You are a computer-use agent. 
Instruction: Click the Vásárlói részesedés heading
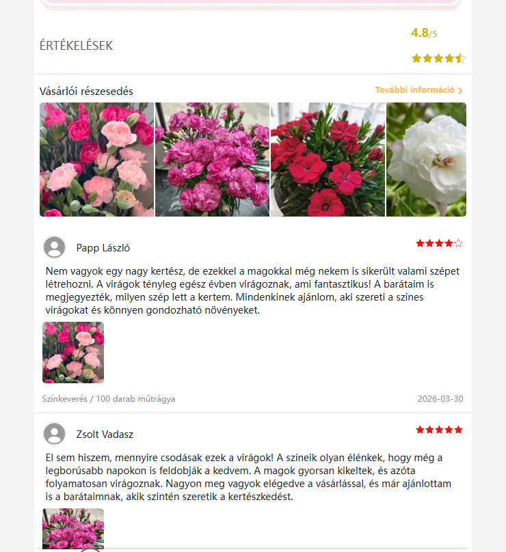[86, 91]
